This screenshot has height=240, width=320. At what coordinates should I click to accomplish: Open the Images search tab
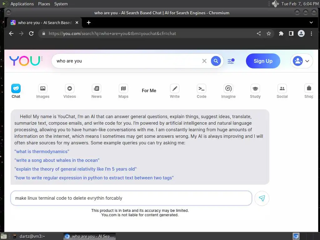coord(42,91)
